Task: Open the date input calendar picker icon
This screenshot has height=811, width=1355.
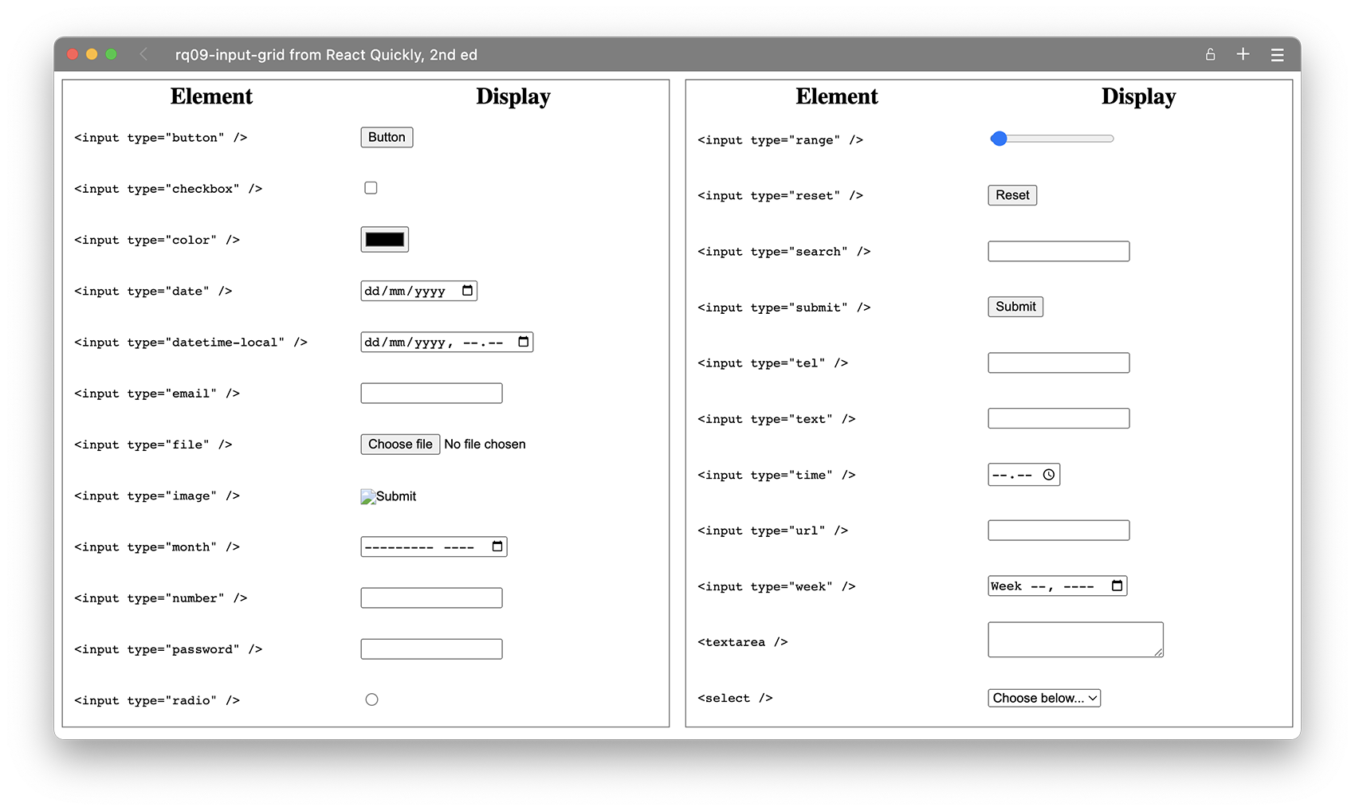Action: coord(468,291)
